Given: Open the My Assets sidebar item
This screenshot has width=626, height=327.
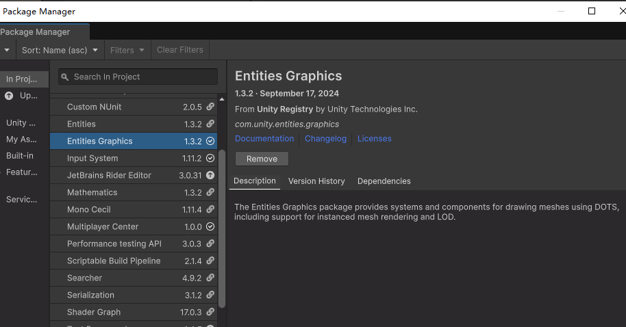Looking at the screenshot, I should tap(25, 139).
